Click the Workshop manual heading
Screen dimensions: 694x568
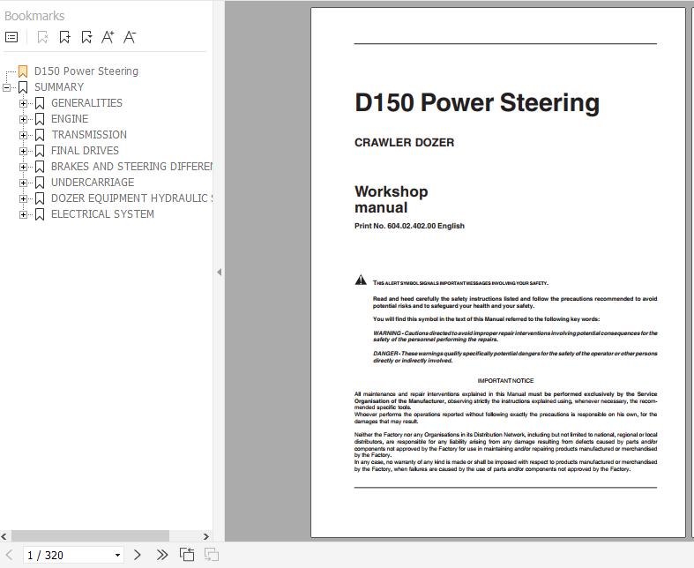[392, 199]
